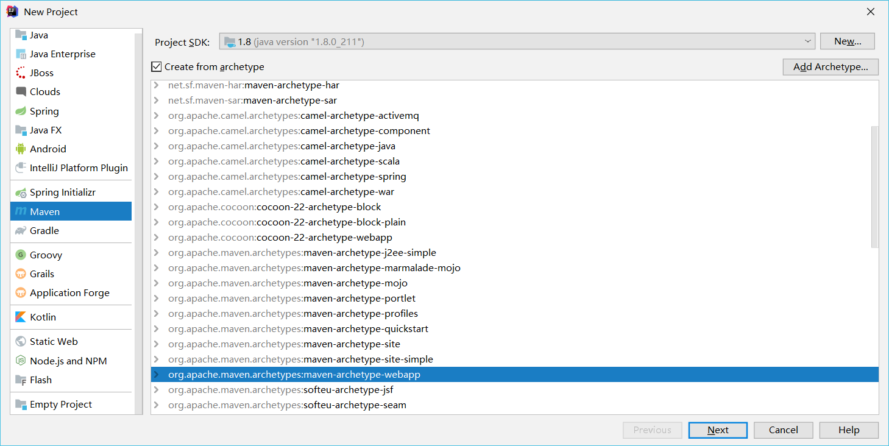This screenshot has width=889, height=446.
Task: Select maven-archetype-site-simple row
Action: coord(515,359)
